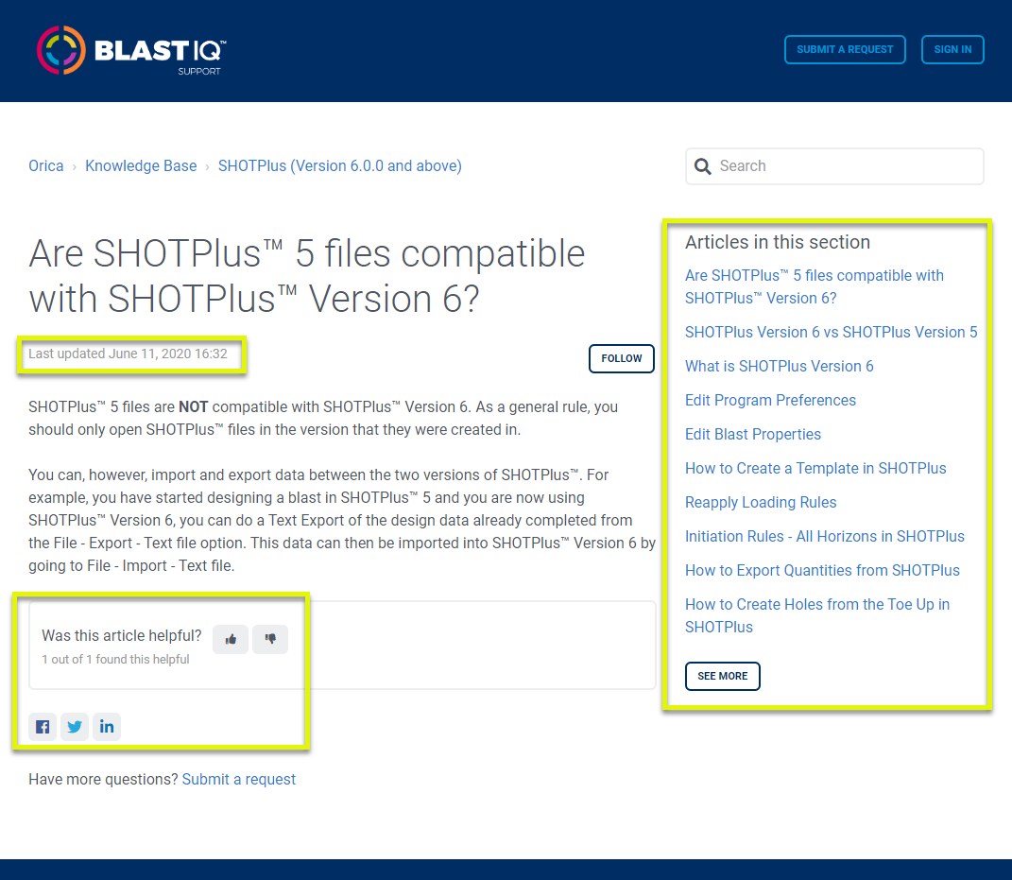Focus the Search input field

[x=834, y=166]
